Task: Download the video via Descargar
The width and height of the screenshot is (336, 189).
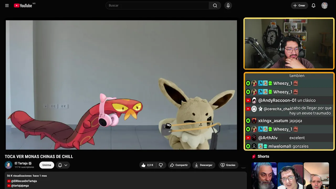Action: (204, 165)
